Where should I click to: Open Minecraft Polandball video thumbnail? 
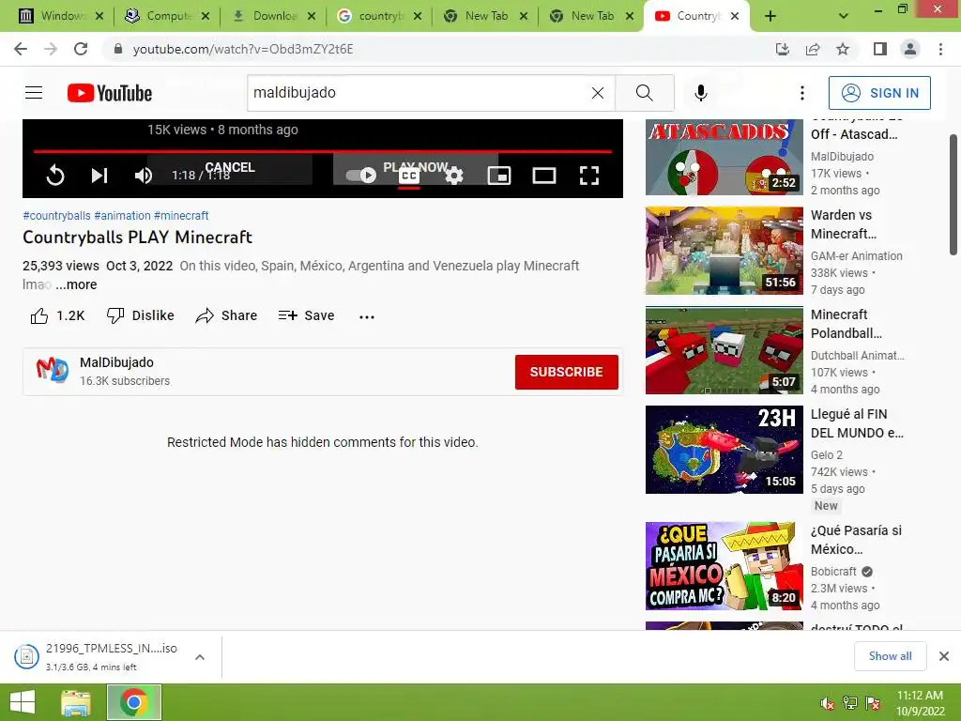[724, 350]
